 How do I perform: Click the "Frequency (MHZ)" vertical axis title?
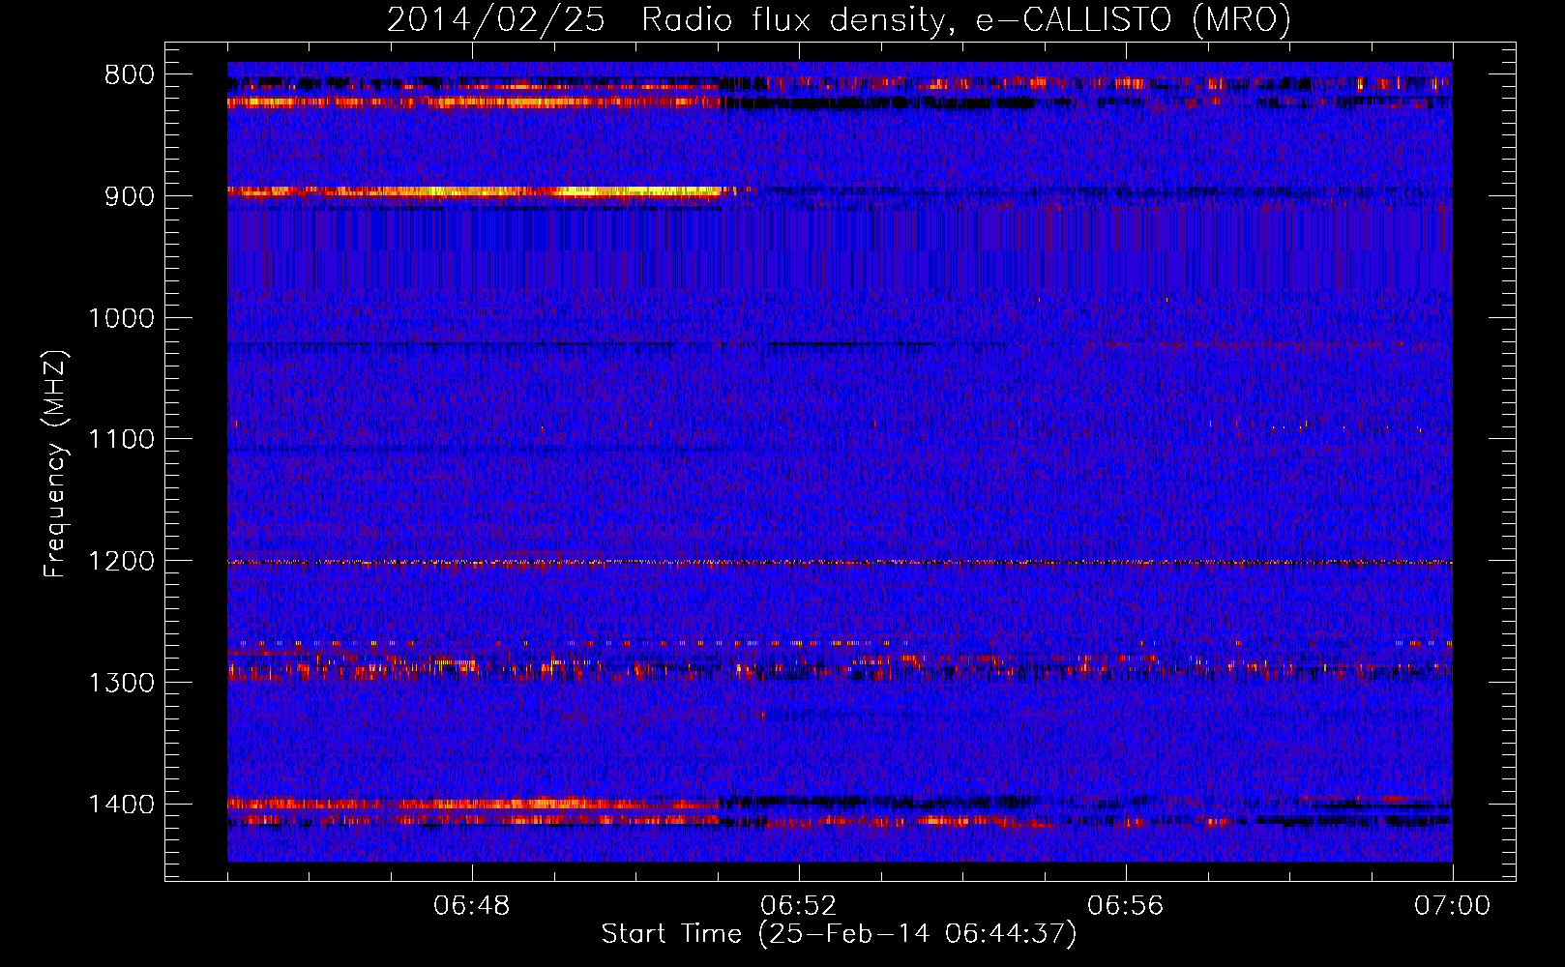click(x=56, y=463)
